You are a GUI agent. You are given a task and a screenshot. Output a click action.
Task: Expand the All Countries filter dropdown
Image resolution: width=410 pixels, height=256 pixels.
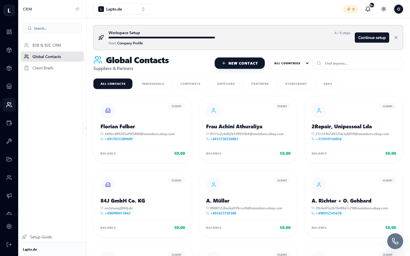pos(289,63)
